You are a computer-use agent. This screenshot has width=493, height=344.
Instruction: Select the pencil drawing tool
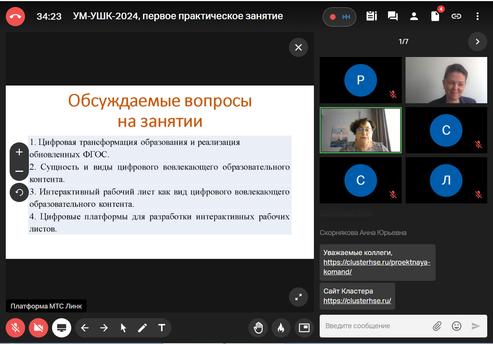pyautogui.click(x=143, y=328)
